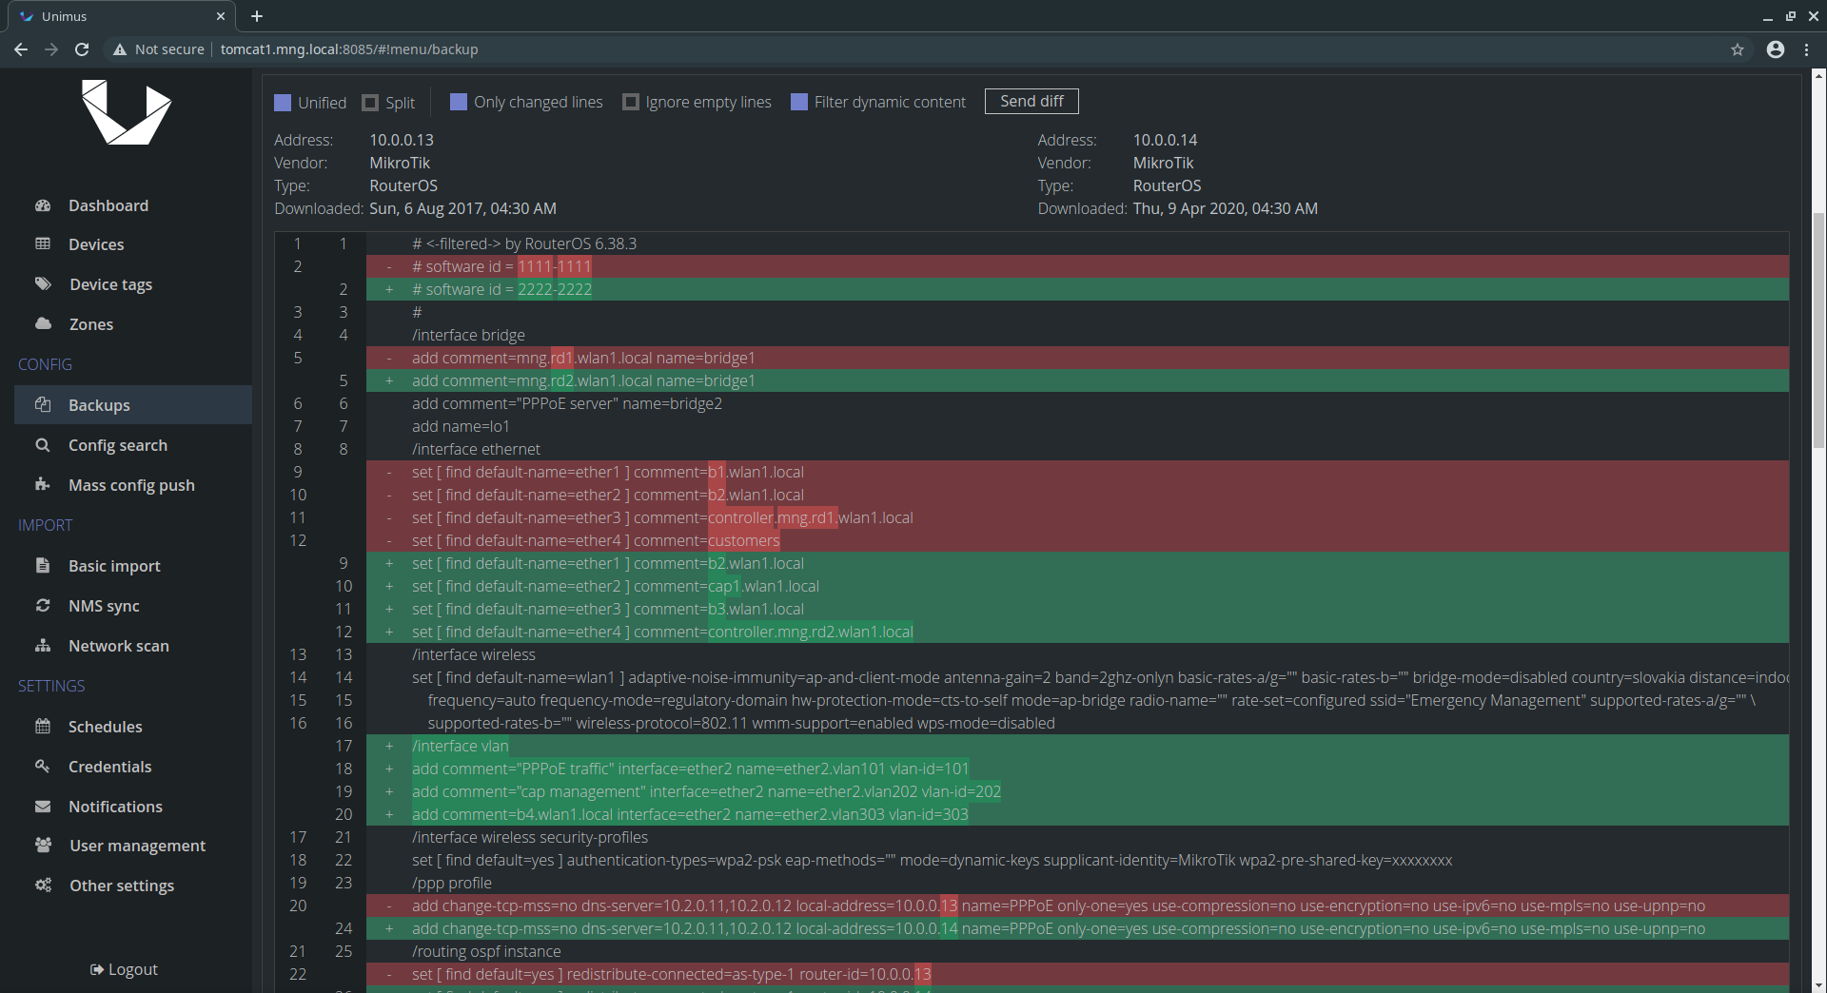Click the Config search magnifier icon
1827x993 pixels.
pos(43,445)
